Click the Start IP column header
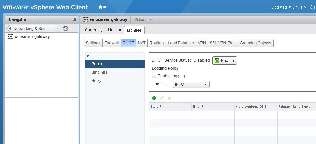 (x=170, y=107)
